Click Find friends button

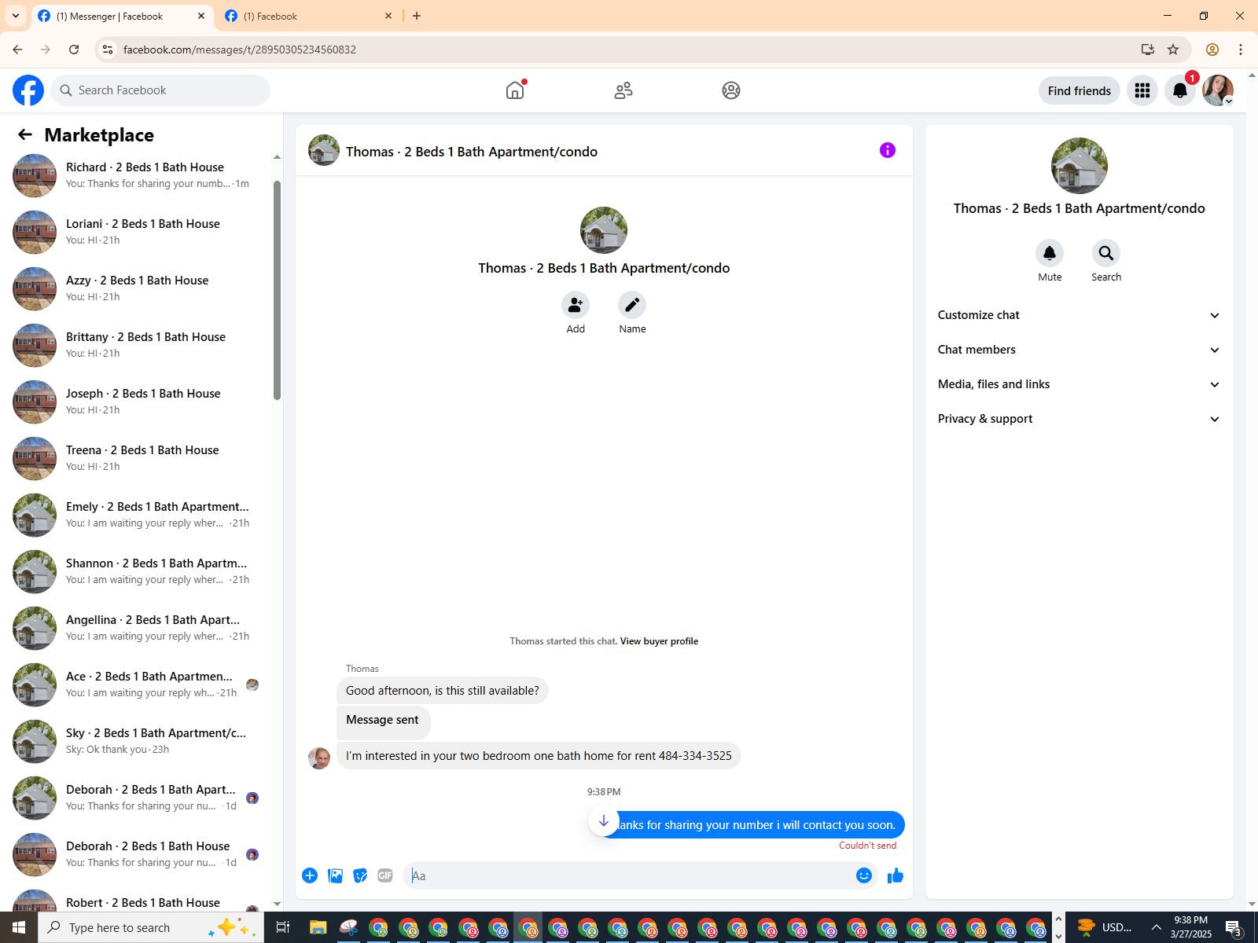(x=1079, y=90)
